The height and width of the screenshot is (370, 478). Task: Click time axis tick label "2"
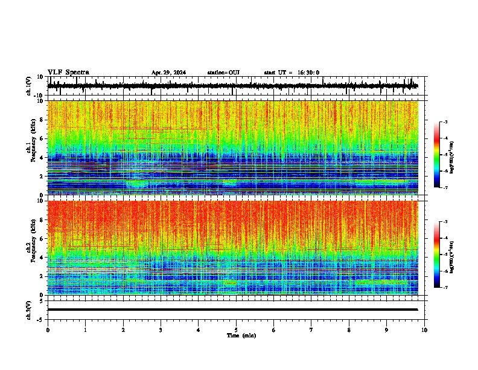pyautogui.click(x=123, y=330)
